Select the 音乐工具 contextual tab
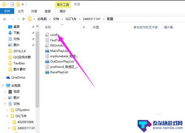The image size is (185, 133). pyautogui.click(x=63, y=5)
